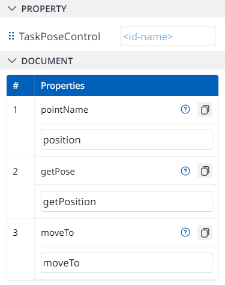Click the moveTo value input field
This screenshot has width=225, height=285.
(127, 263)
